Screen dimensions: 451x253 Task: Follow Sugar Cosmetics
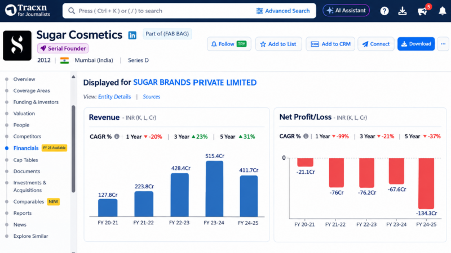pyautogui.click(x=229, y=44)
